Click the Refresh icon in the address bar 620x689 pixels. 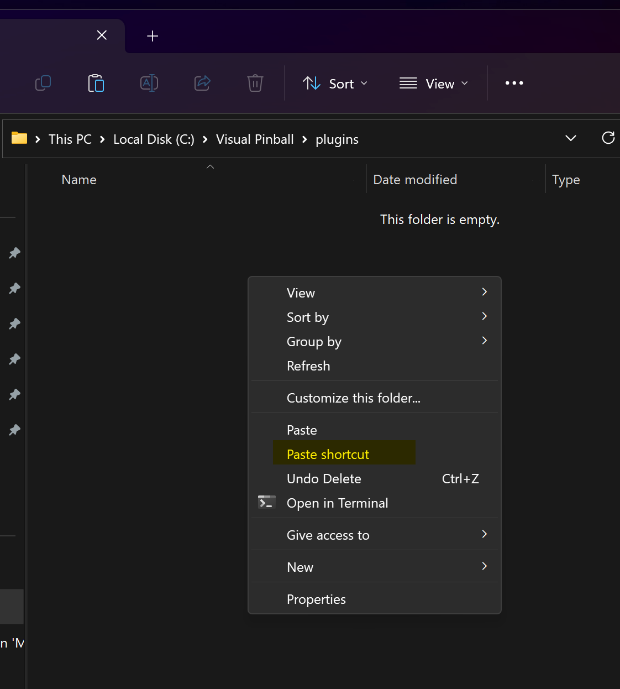608,138
